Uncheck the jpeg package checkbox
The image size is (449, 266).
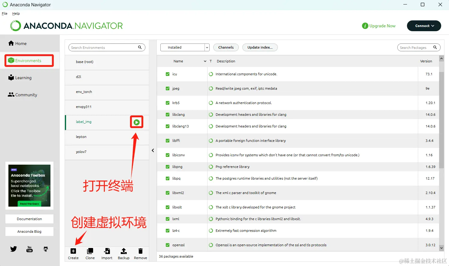[168, 88]
